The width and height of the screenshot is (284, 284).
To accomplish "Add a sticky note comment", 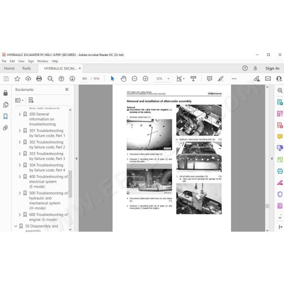I will [210, 79].
